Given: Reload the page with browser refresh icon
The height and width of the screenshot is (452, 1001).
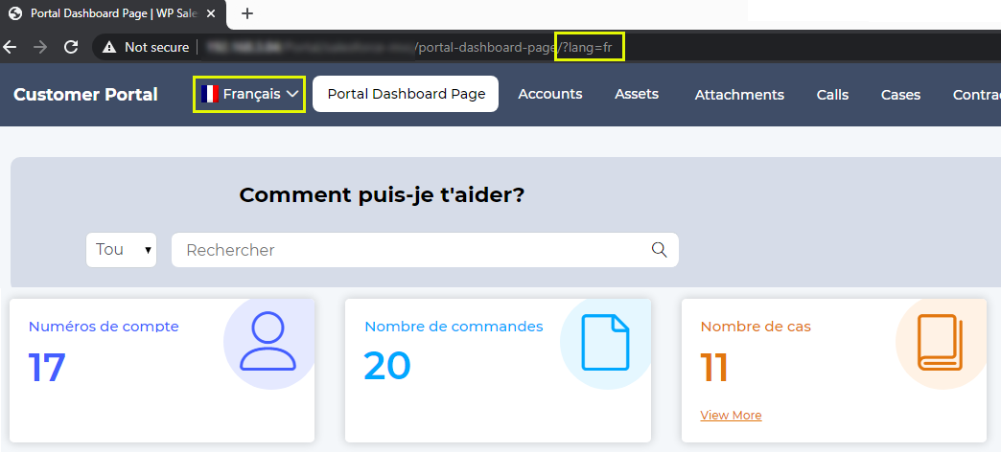Looking at the screenshot, I should pyautogui.click(x=70, y=47).
